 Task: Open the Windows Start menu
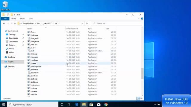3,104
